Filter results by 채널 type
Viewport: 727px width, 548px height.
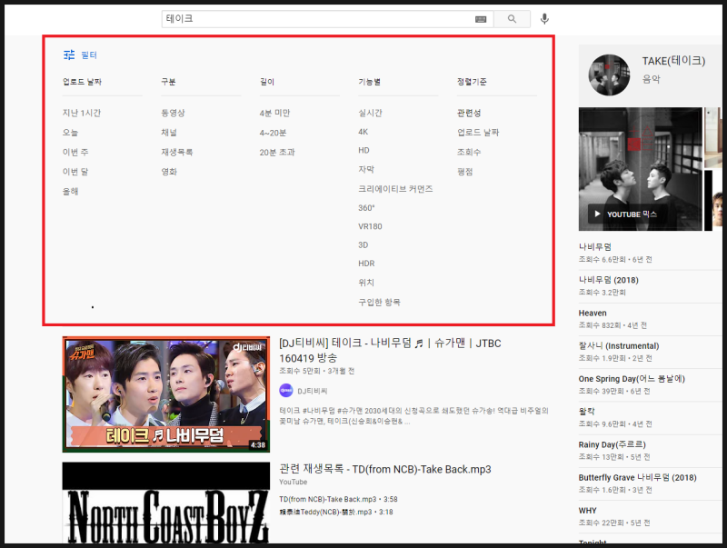pyautogui.click(x=169, y=133)
